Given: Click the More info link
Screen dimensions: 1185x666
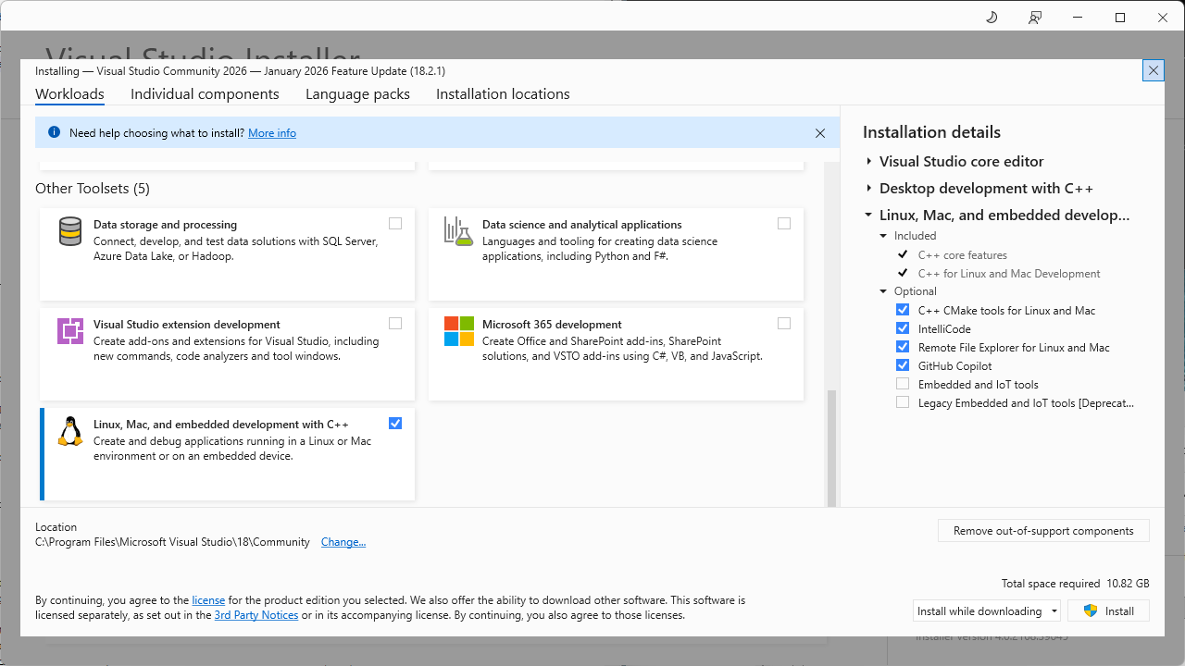Looking at the screenshot, I should point(272,133).
